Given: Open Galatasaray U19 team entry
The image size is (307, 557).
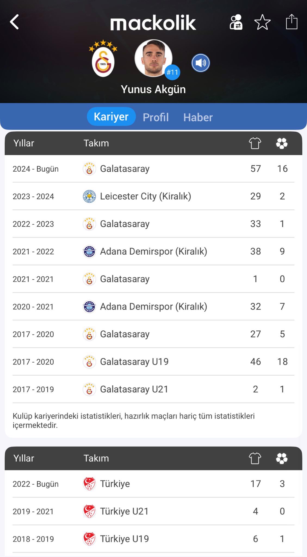Looking at the screenshot, I should coord(134,362).
